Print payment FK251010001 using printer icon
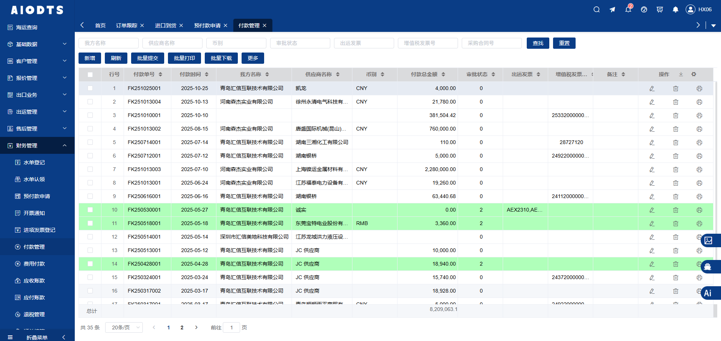Viewport: 721px width, 341px height. [x=699, y=116]
